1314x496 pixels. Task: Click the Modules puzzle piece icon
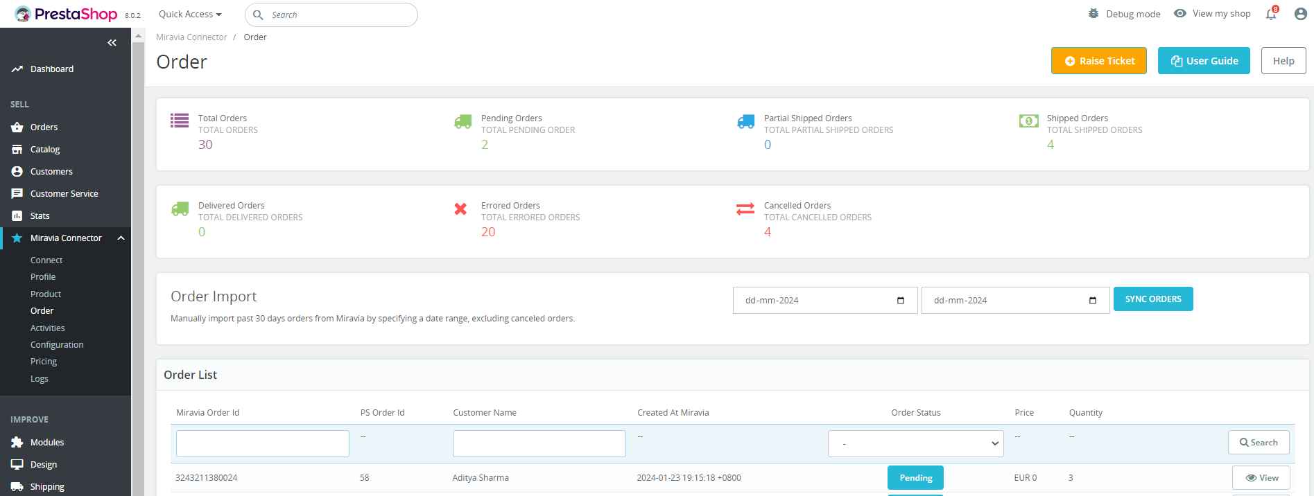coord(17,443)
